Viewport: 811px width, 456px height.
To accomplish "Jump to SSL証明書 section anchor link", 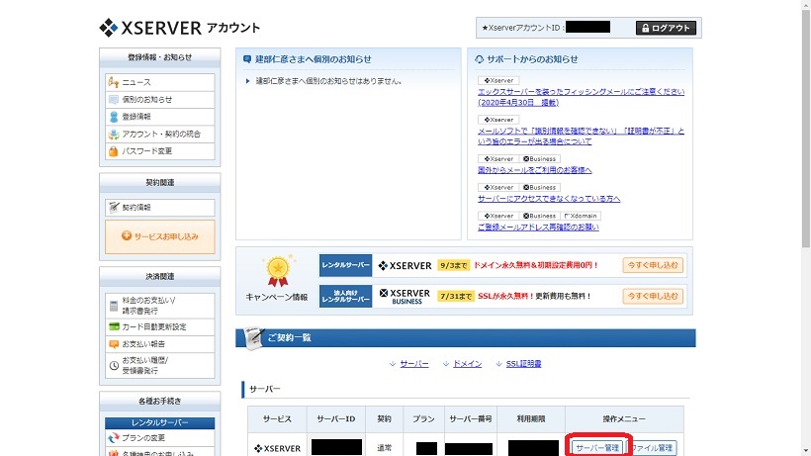I will pyautogui.click(x=523, y=364).
